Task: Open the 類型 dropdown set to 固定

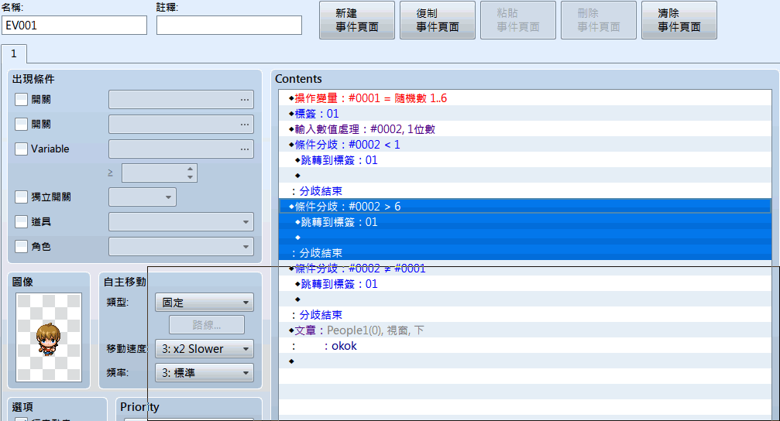Action: [x=204, y=302]
